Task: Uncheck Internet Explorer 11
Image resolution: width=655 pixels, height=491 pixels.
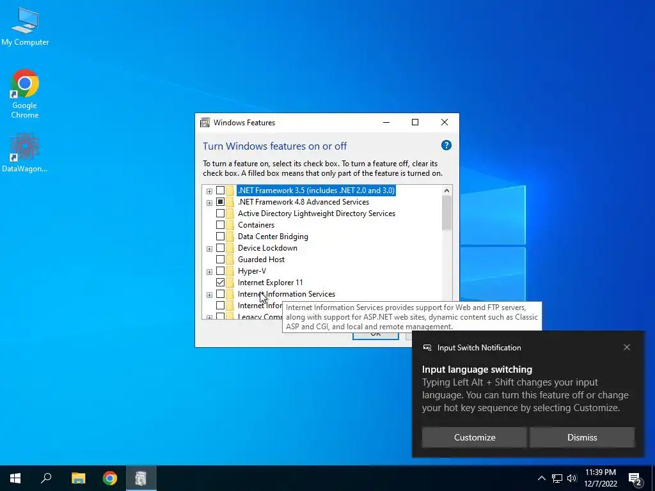Action: click(x=220, y=282)
